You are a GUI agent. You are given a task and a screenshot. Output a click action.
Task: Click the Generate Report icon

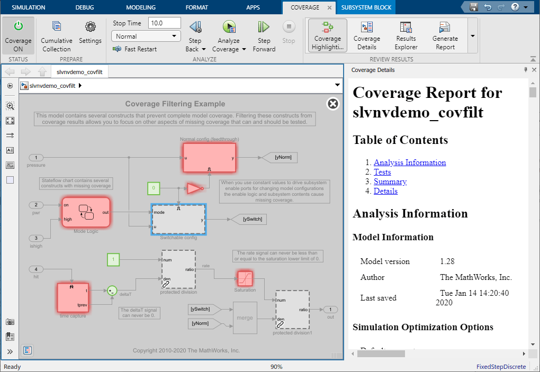click(x=445, y=35)
